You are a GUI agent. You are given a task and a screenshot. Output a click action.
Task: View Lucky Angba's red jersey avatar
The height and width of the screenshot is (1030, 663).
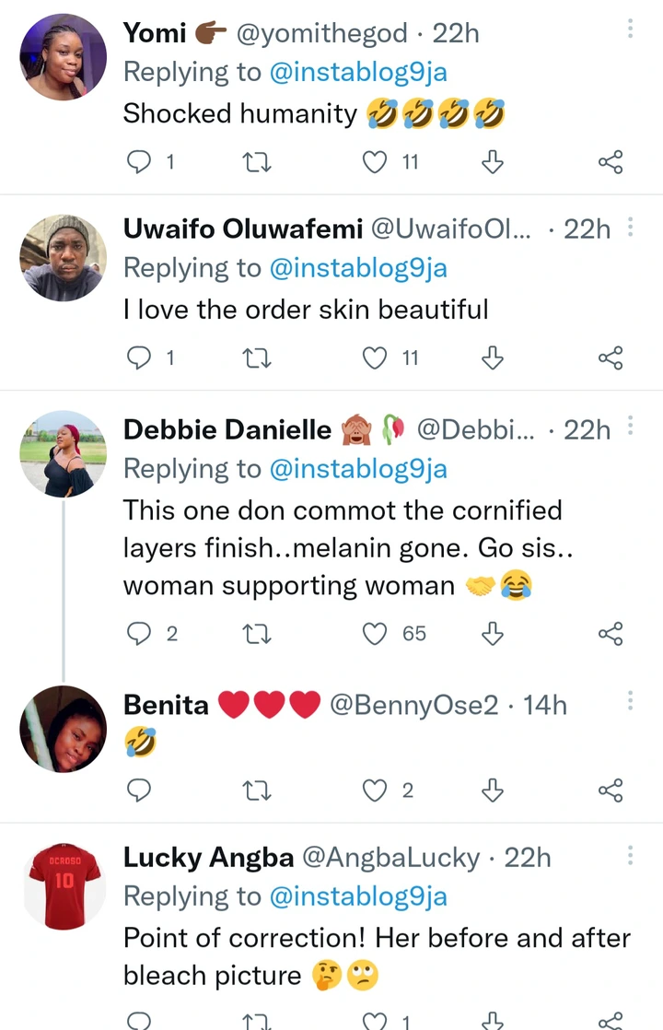(63, 886)
